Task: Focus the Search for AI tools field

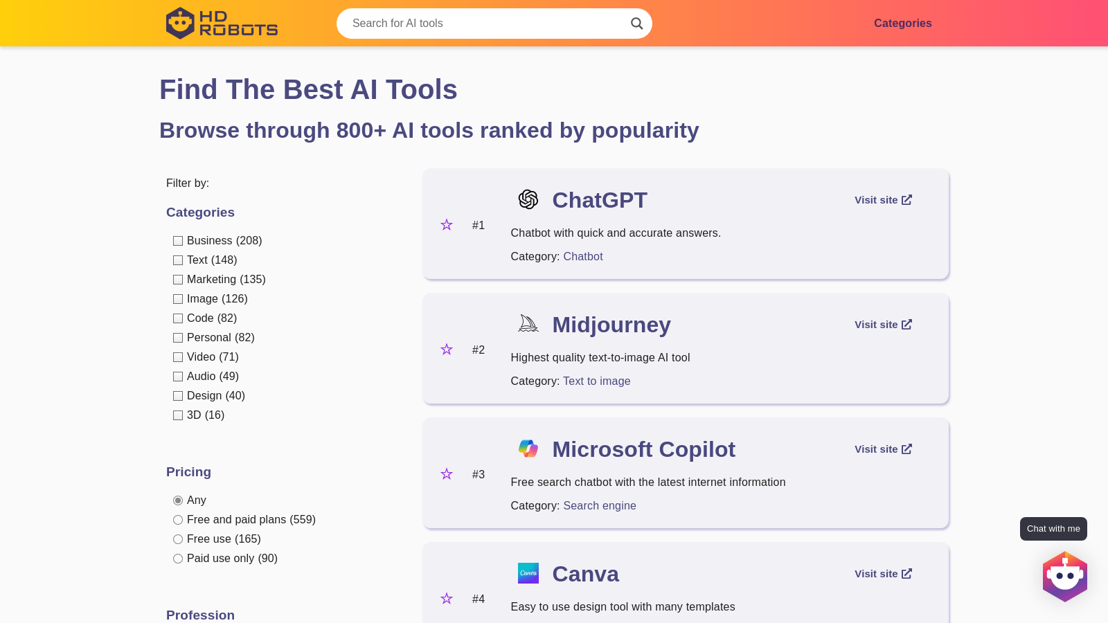Action: tap(485, 24)
